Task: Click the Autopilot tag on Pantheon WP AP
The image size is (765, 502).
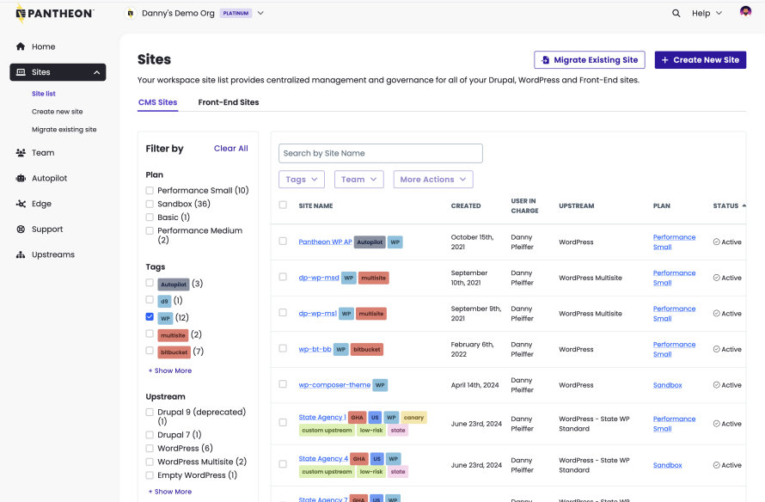Action: click(x=370, y=242)
